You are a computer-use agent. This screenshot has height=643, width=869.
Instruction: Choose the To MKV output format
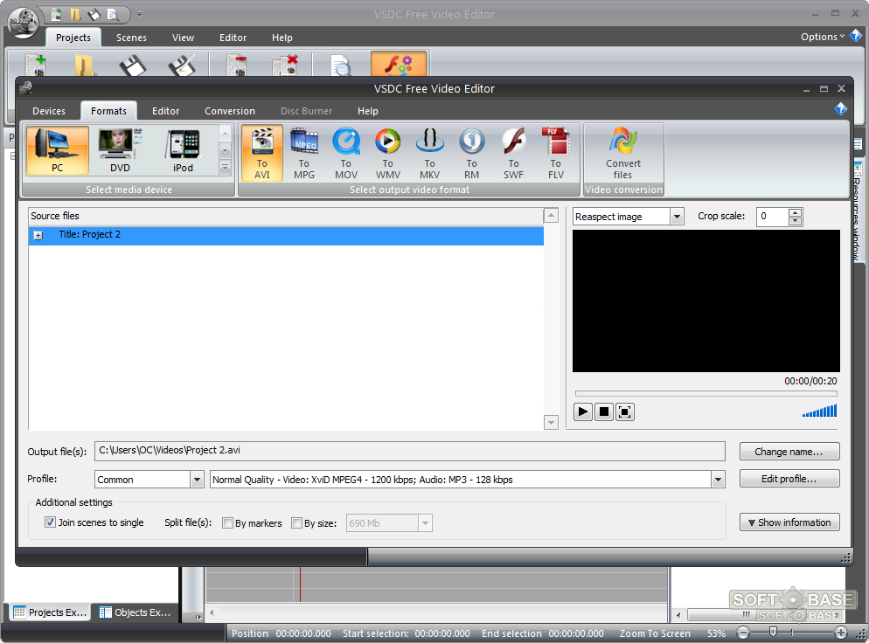[x=429, y=153]
